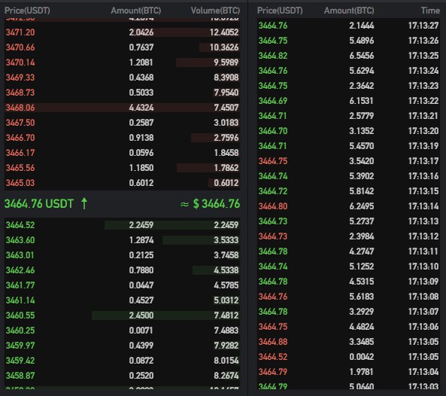Click ask price 3467.50

coord(20,123)
